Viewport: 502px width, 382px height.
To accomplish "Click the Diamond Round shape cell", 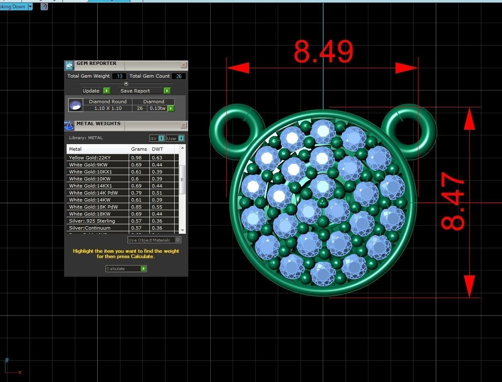I will point(108,102).
